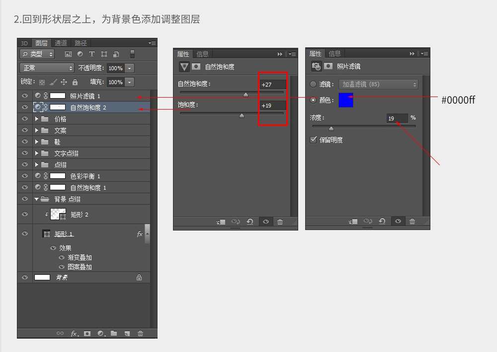The width and height of the screenshot is (497, 352).
Task: Select the 颜色 radio button
Action: [313, 100]
